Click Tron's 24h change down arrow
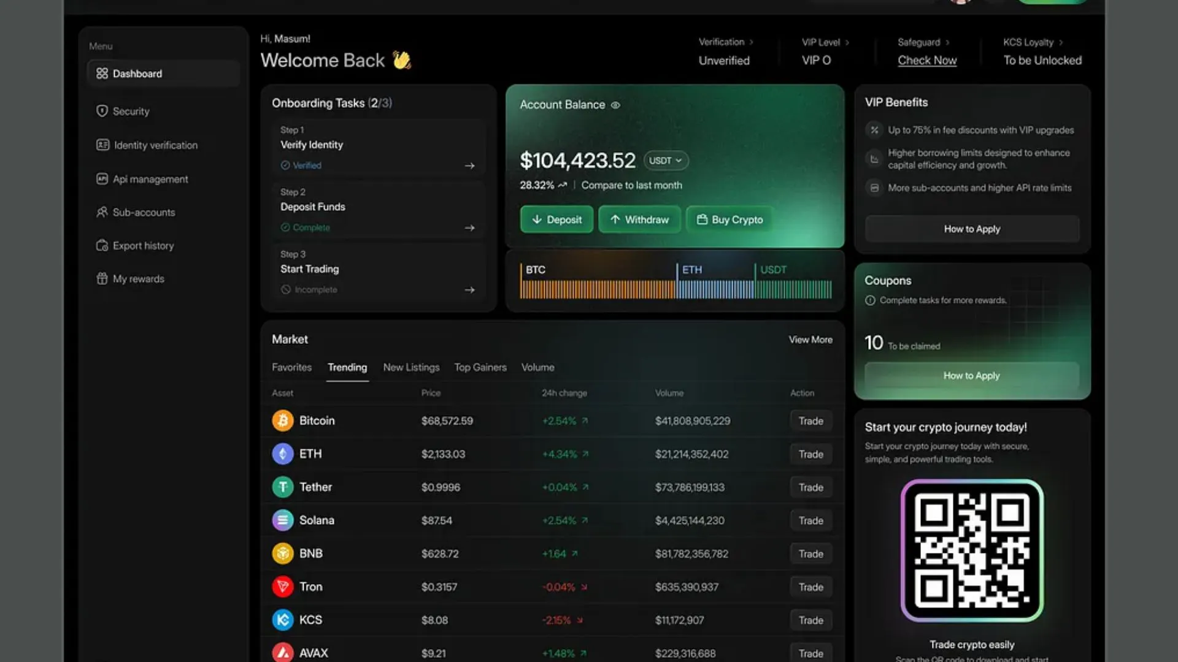Viewport: 1178px width, 662px height. tap(584, 587)
